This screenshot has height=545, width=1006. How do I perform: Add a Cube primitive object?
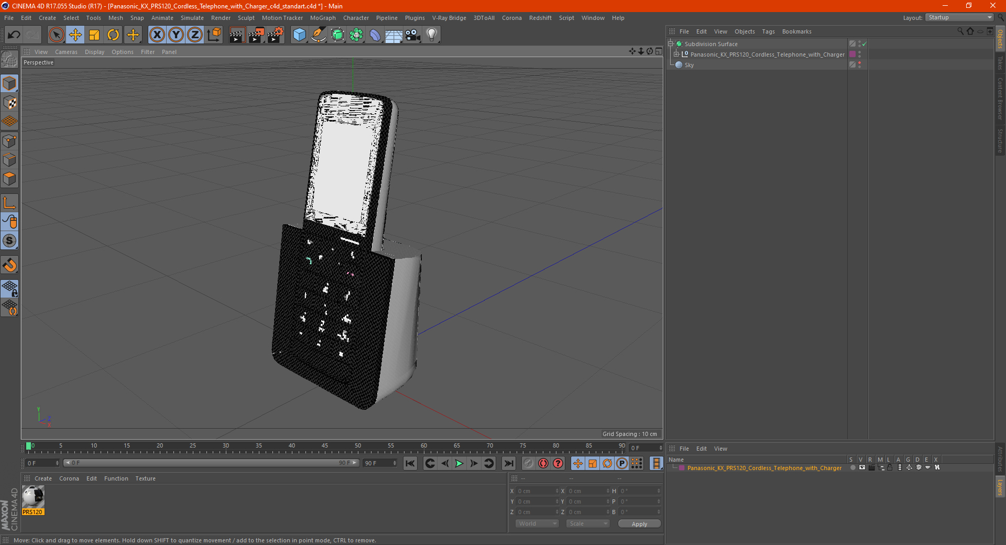click(x=299, y=35)
